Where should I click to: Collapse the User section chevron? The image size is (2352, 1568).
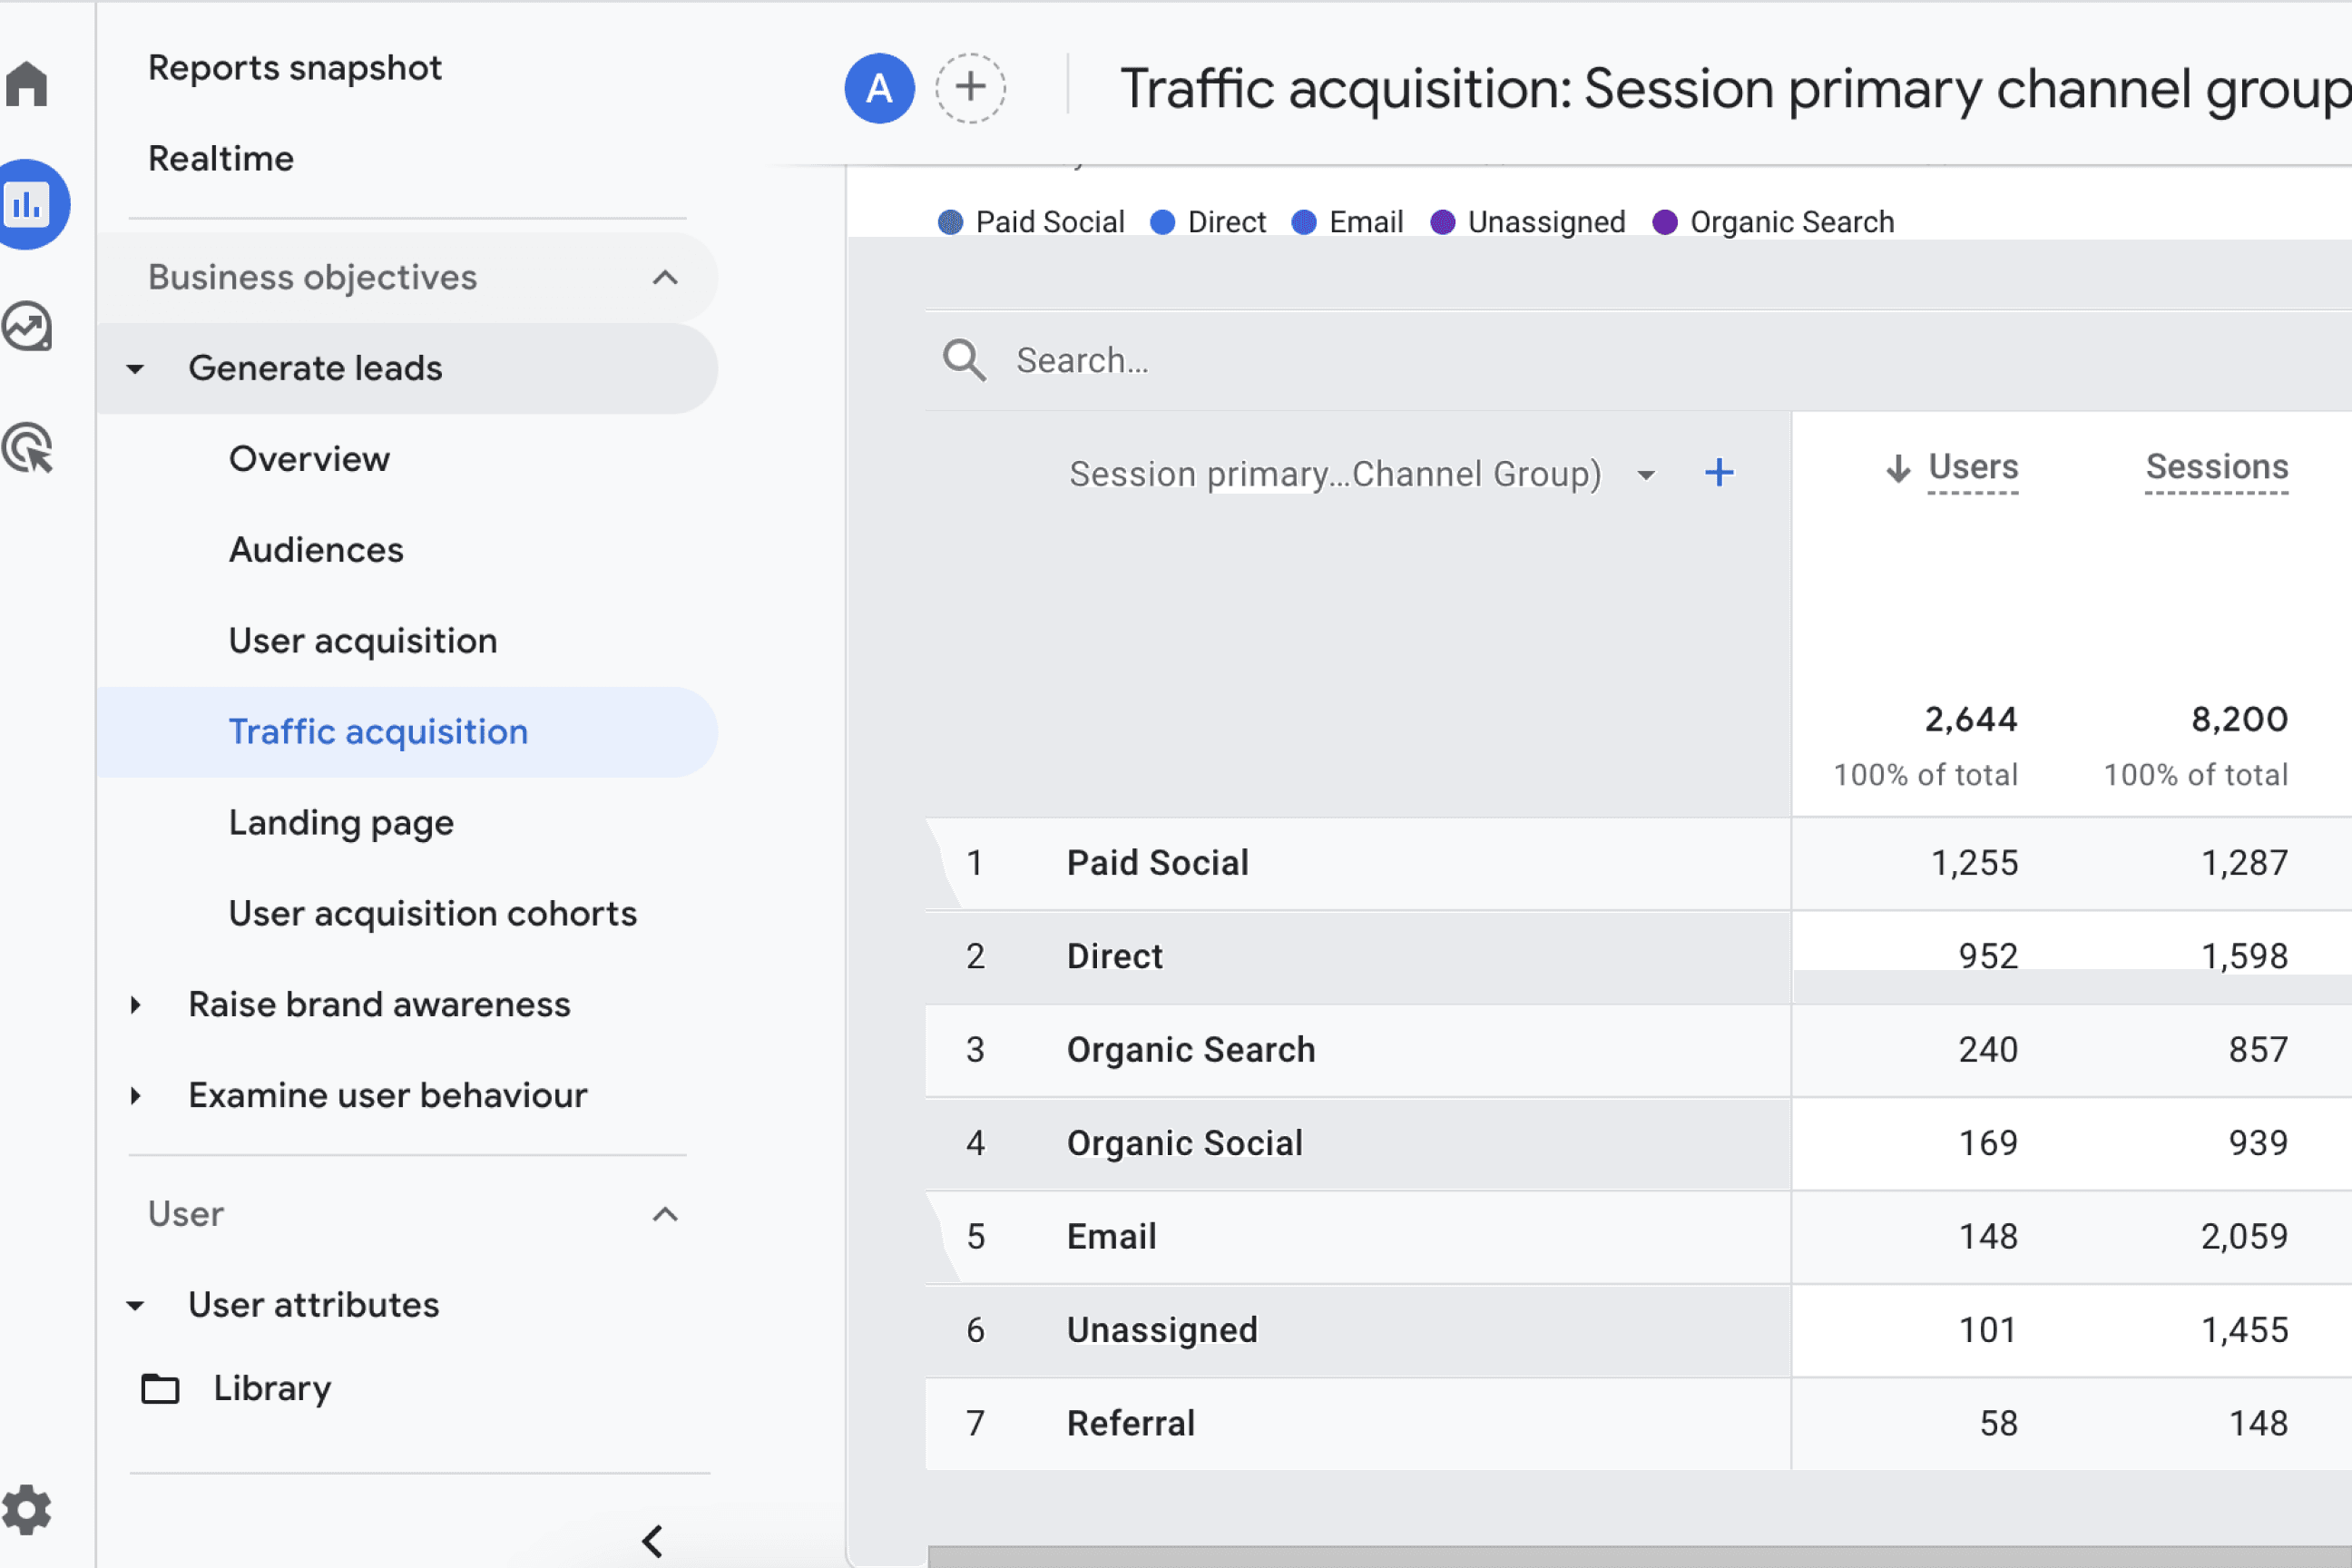pyautogui.click(x=665, y=1215)
